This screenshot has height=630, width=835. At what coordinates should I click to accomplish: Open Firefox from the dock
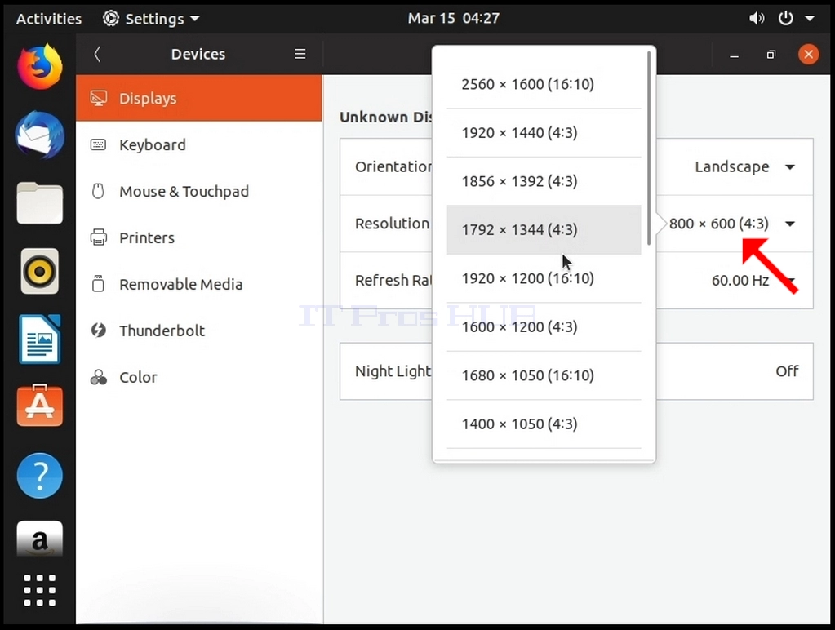pos(40,67)
